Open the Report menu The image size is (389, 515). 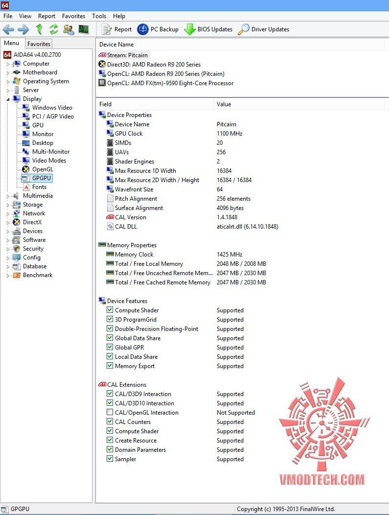[x=46, y=16]
